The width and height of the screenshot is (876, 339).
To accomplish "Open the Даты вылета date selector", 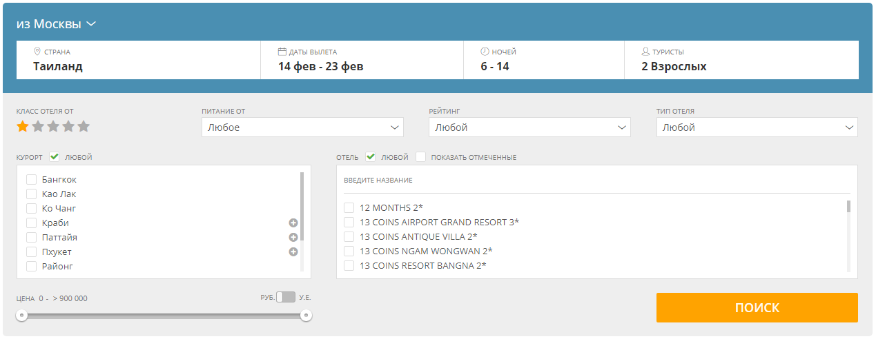I will 362,61.
